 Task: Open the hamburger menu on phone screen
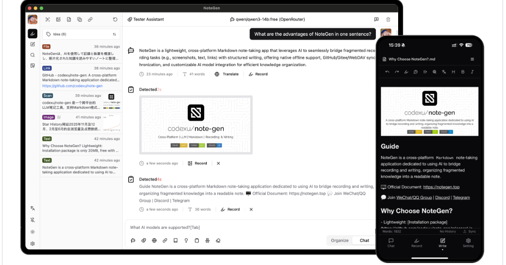click(472, 59)
